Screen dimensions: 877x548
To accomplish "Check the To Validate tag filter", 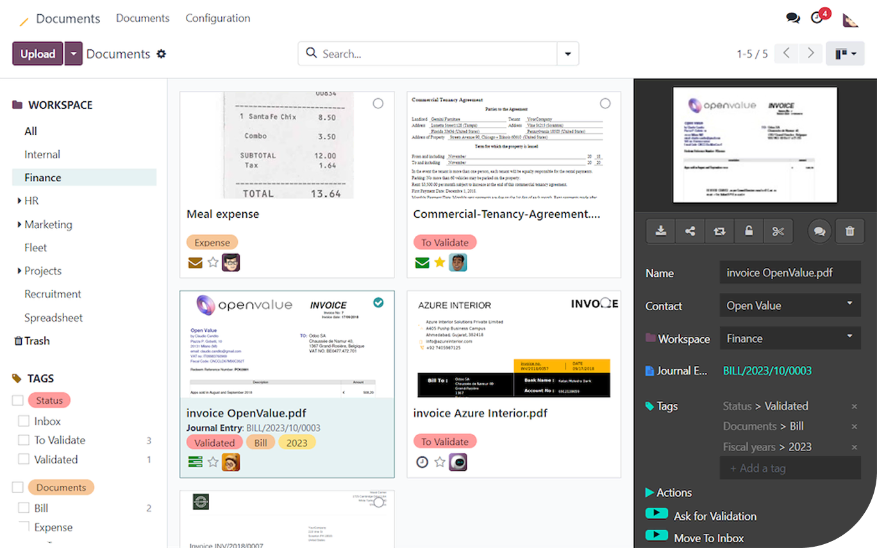I will pyautogui.click(x=24, y=440).
